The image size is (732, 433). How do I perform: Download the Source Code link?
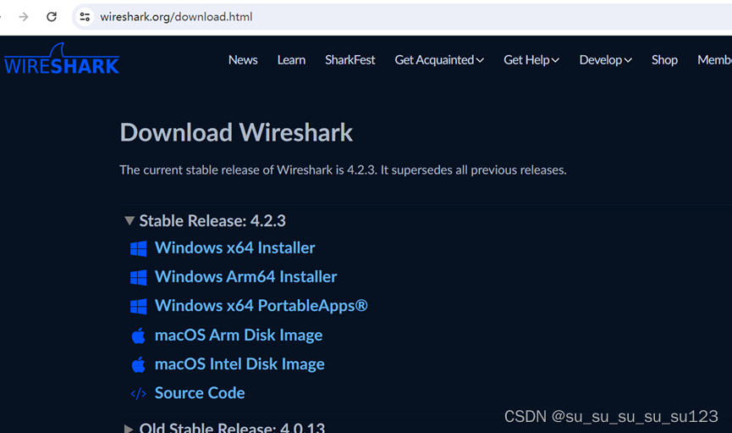coord(200,393)
